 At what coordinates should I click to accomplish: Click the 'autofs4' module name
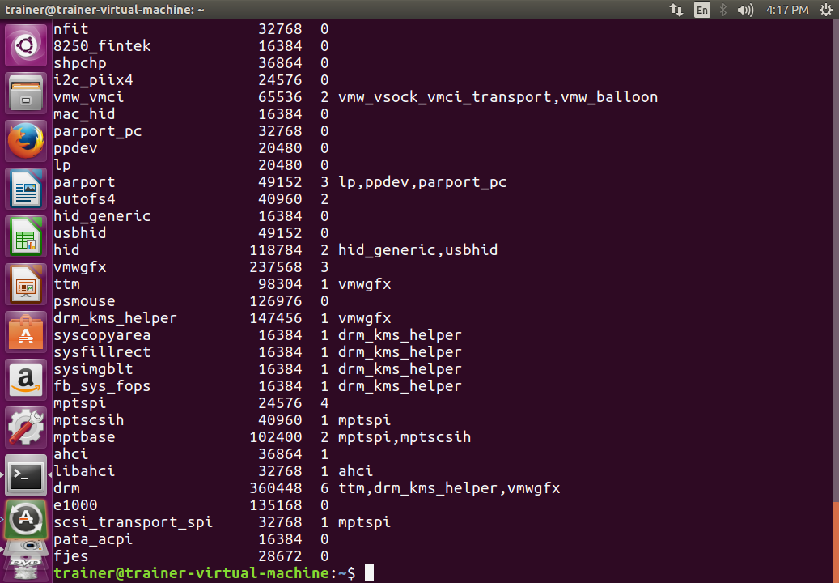click(x=84, y=199)
